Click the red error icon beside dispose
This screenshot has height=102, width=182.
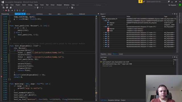click(108, 29)
